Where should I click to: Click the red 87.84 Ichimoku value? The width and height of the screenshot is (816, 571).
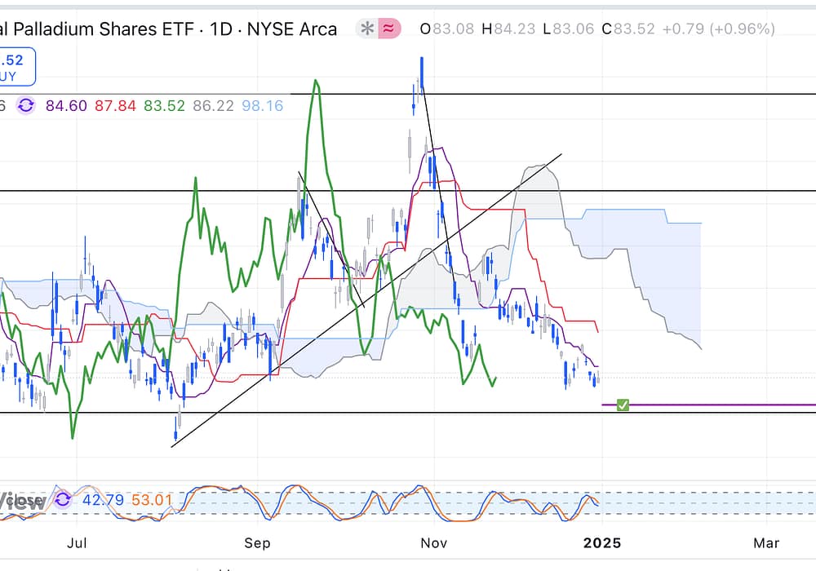coord(115,106)
